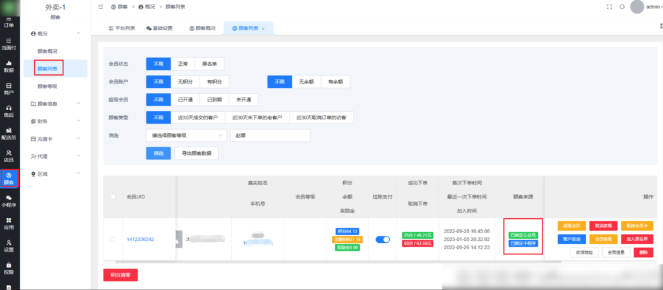Expand the 充值卡 menu group
This screenshot has width=663, height=290.
click(x=56, y=139)
